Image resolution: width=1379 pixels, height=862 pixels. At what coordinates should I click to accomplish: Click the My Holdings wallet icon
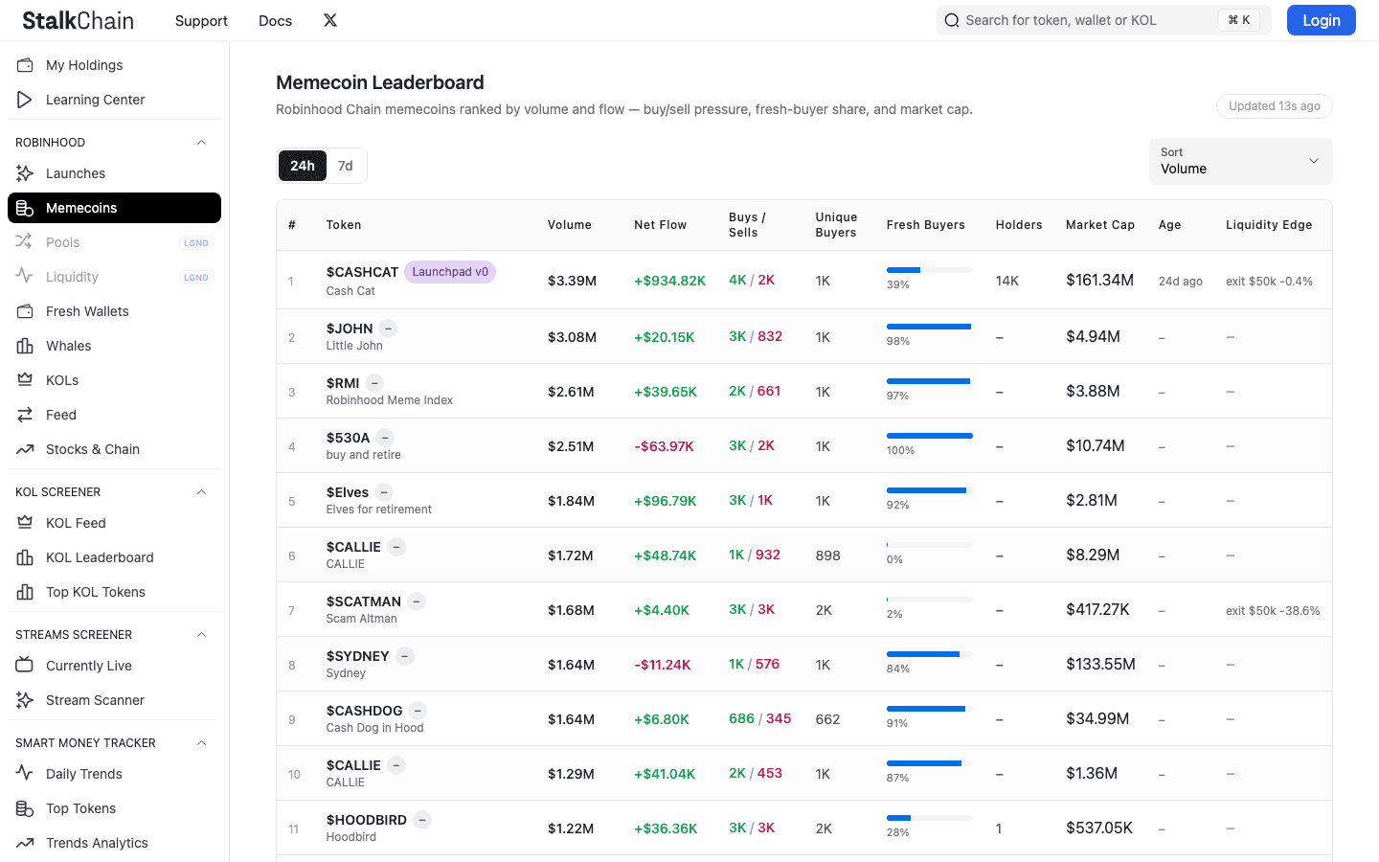point(25,65)
